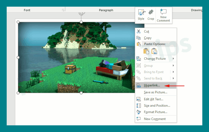Click the left-middle resize handle of picture

[18, 57]
